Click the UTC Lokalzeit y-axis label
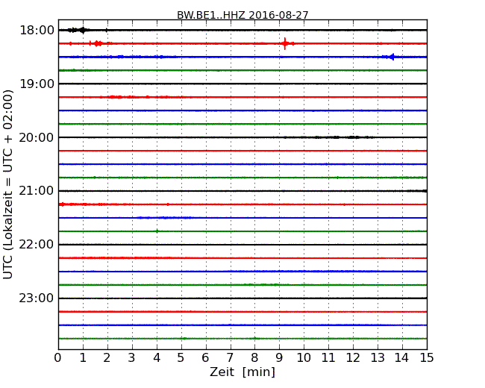The height and width of the screenshot is (388, 485). 8,184
